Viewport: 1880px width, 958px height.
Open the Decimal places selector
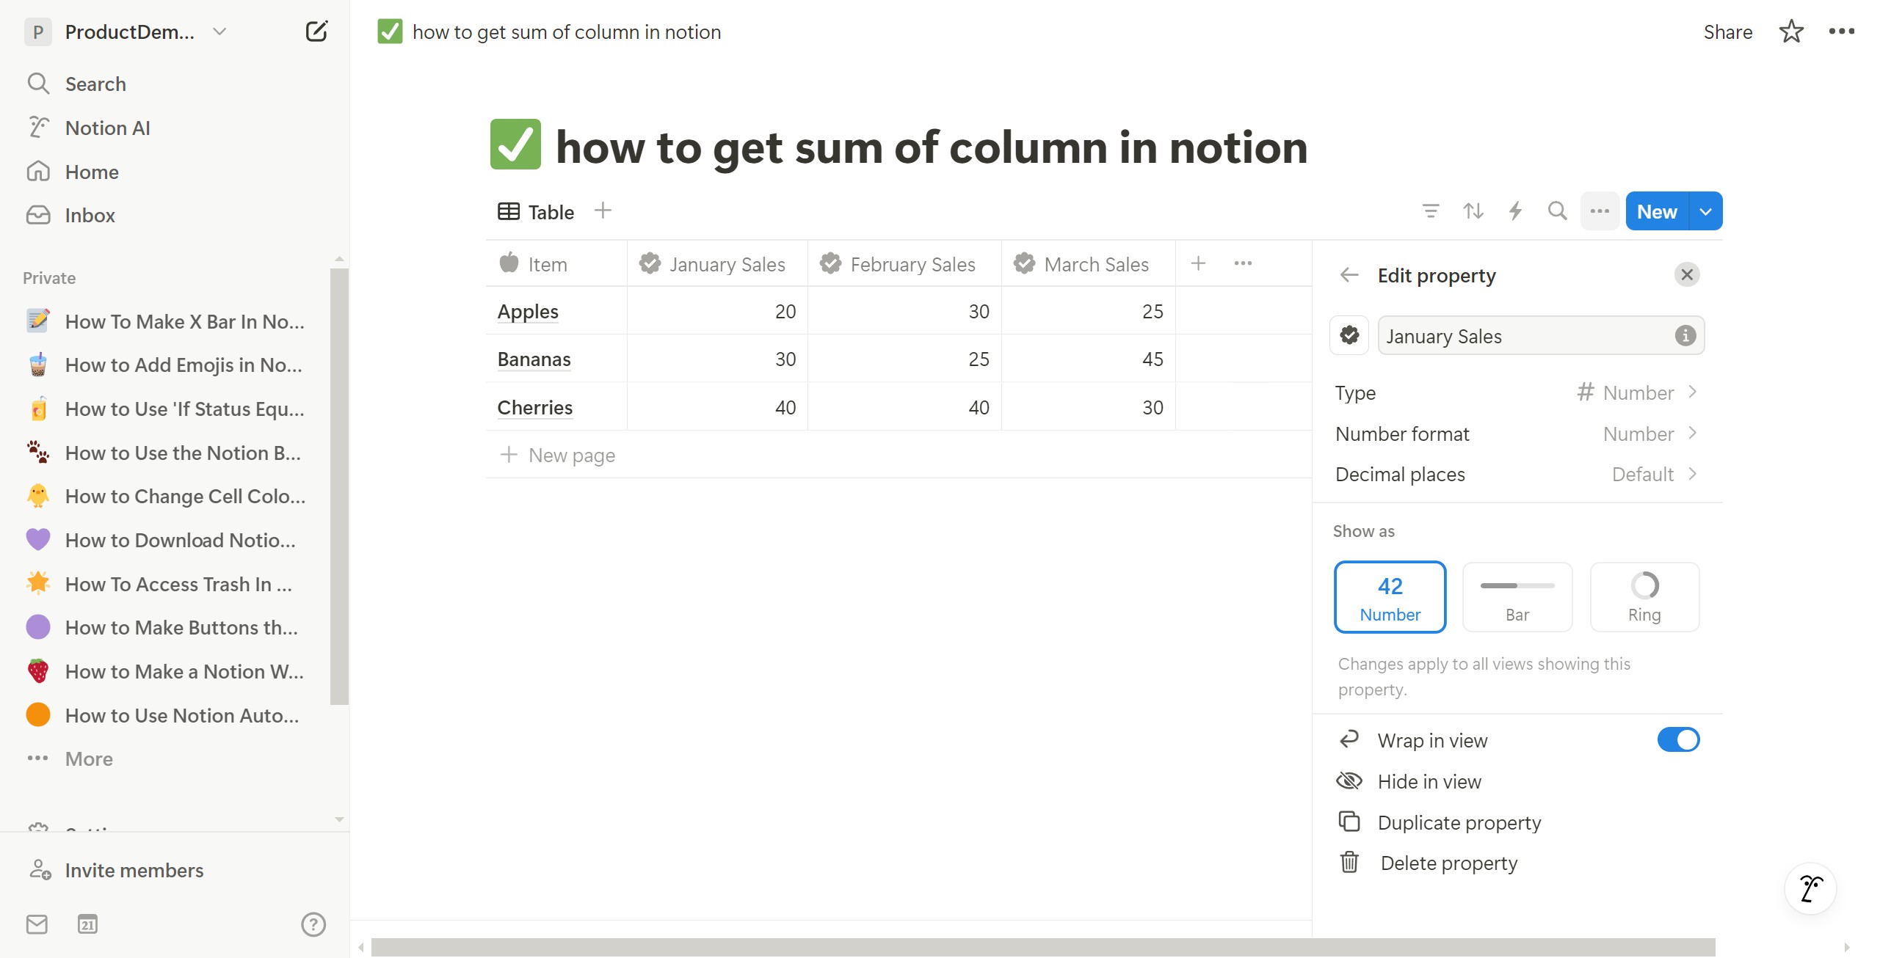pos(1517,474)
